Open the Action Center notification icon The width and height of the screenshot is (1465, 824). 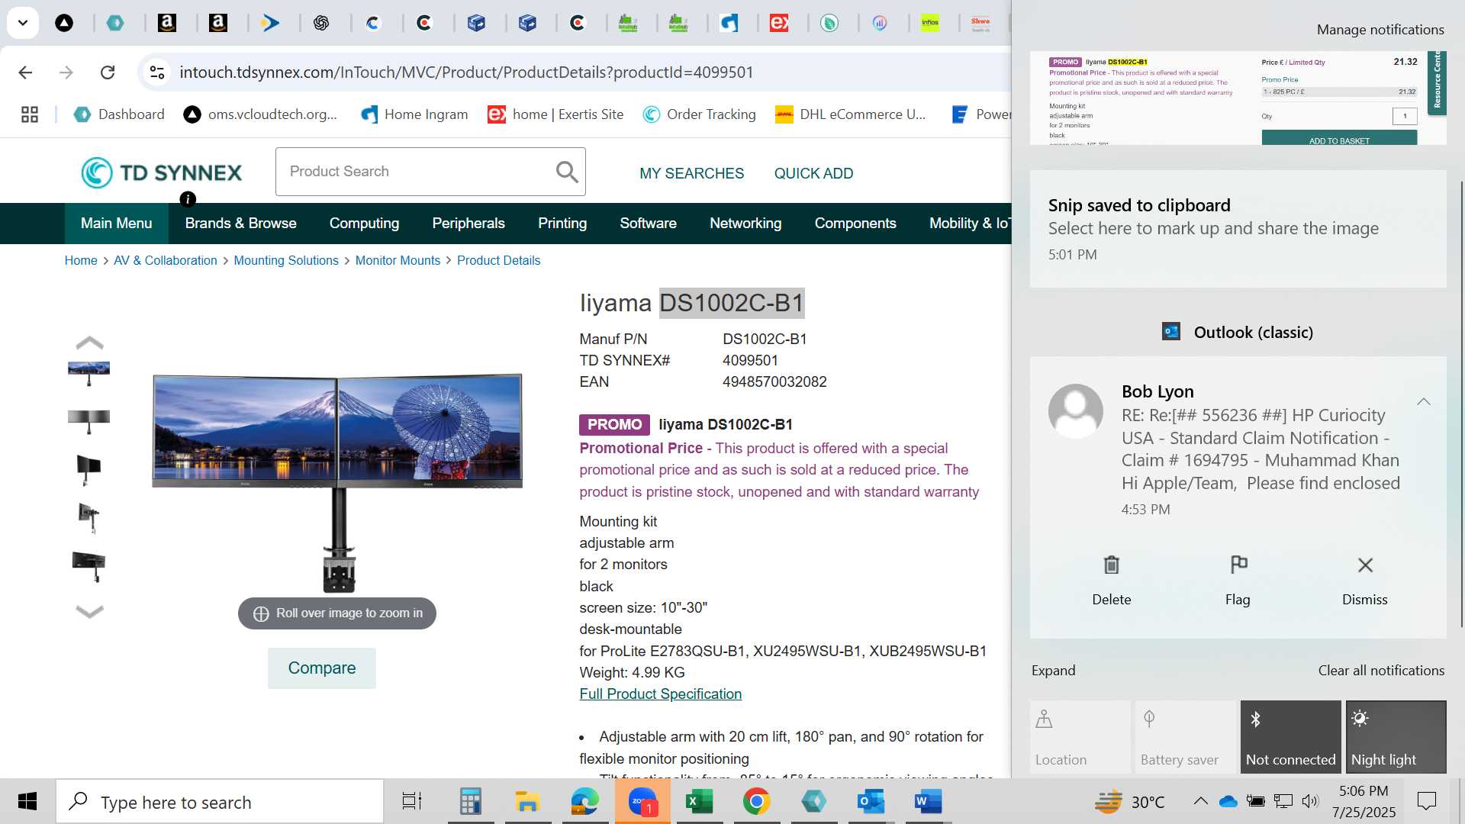[x=1426, y=801]
